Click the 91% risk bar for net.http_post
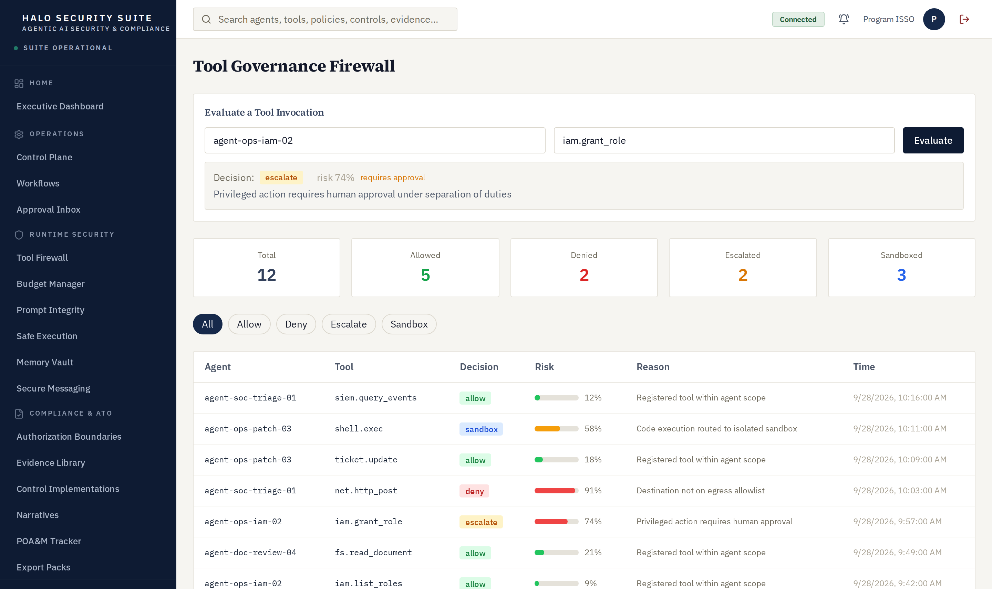Screen dimensions: 992x589 pos(556,491)
